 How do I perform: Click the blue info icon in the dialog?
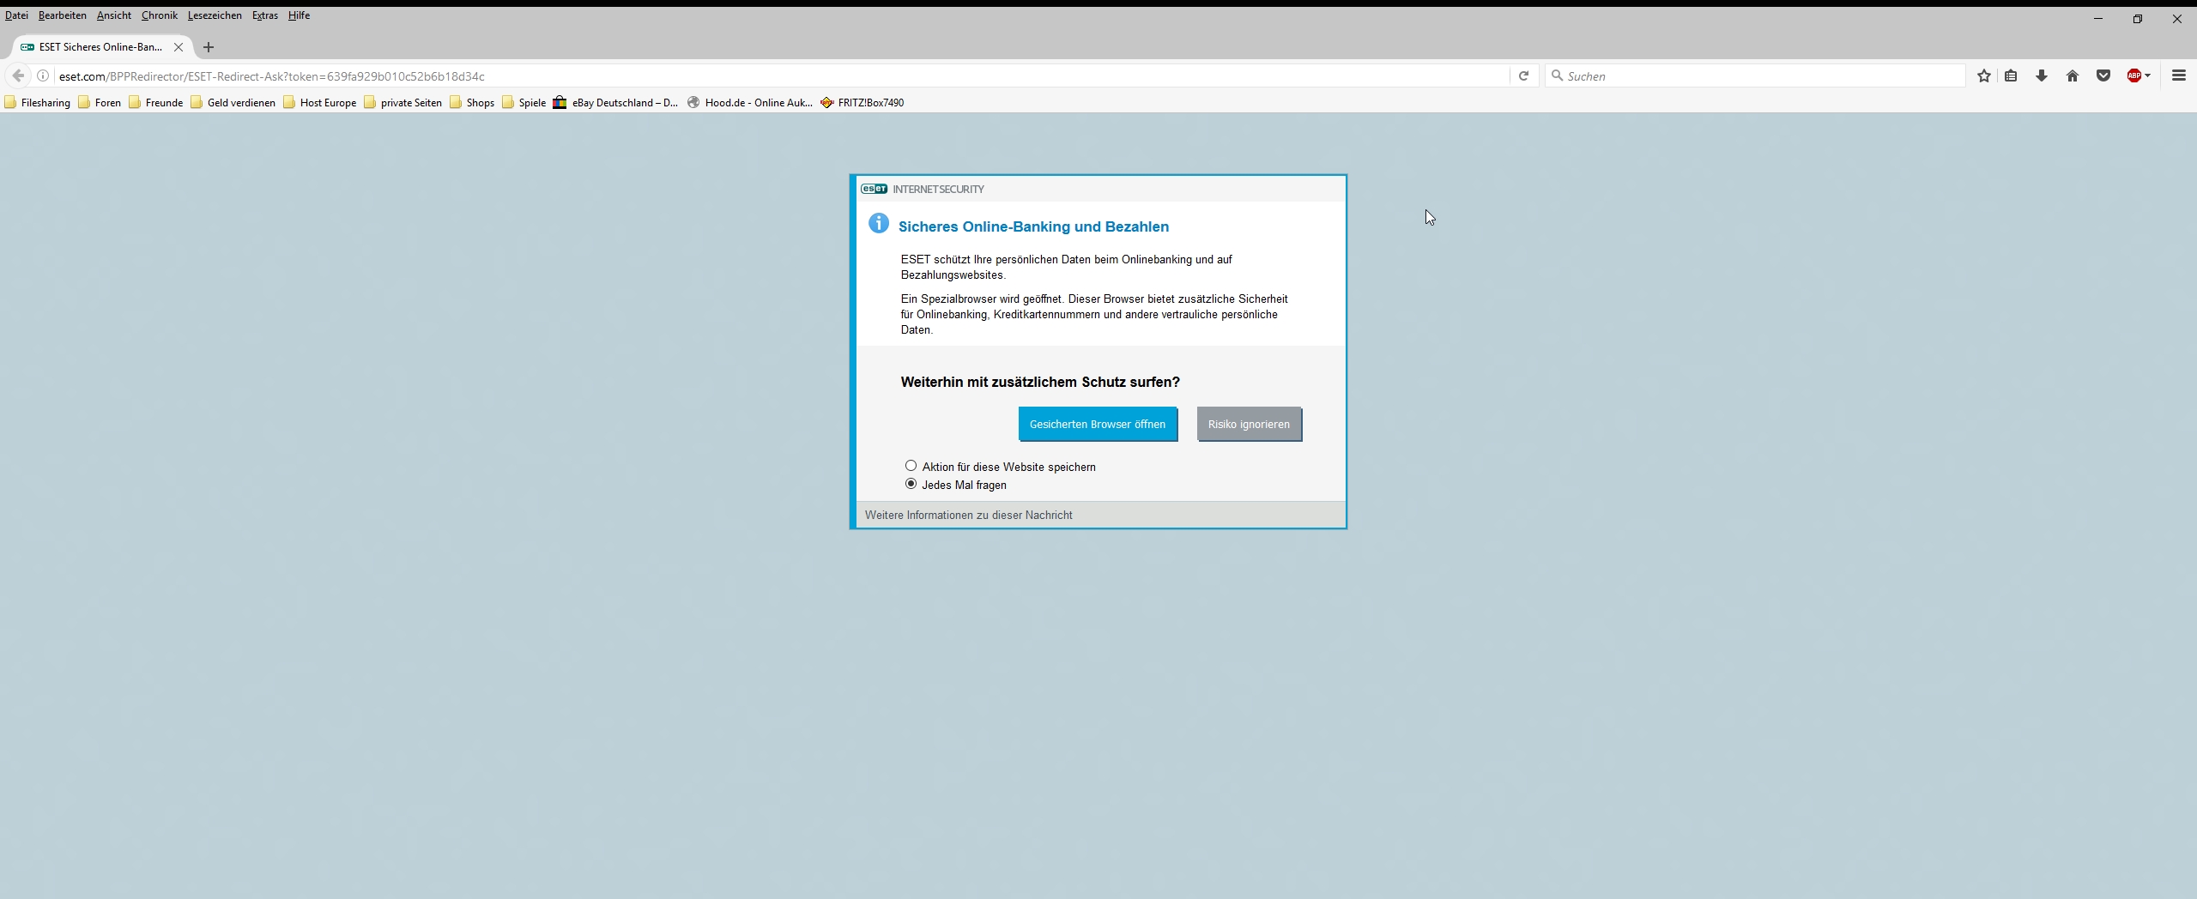[x=878, y=223]
